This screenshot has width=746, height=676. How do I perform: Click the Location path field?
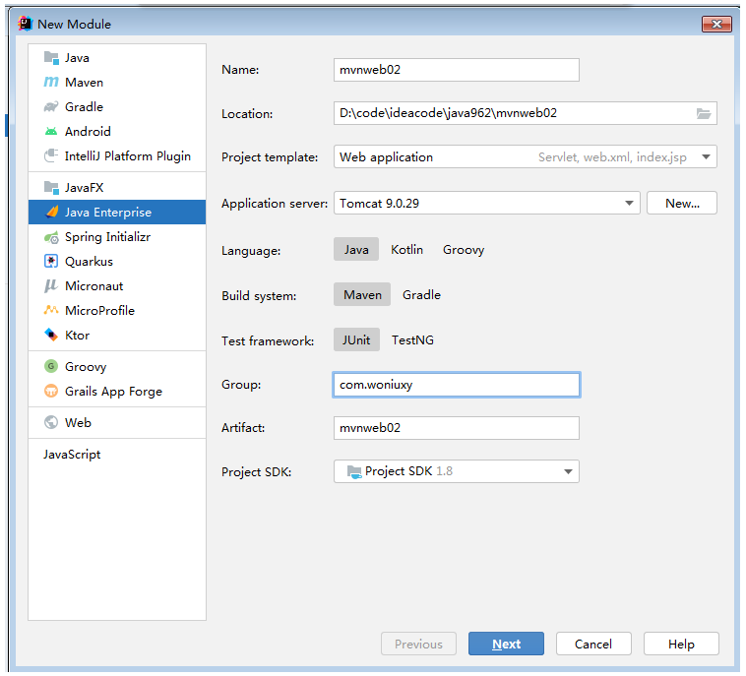tap(526, 113)
